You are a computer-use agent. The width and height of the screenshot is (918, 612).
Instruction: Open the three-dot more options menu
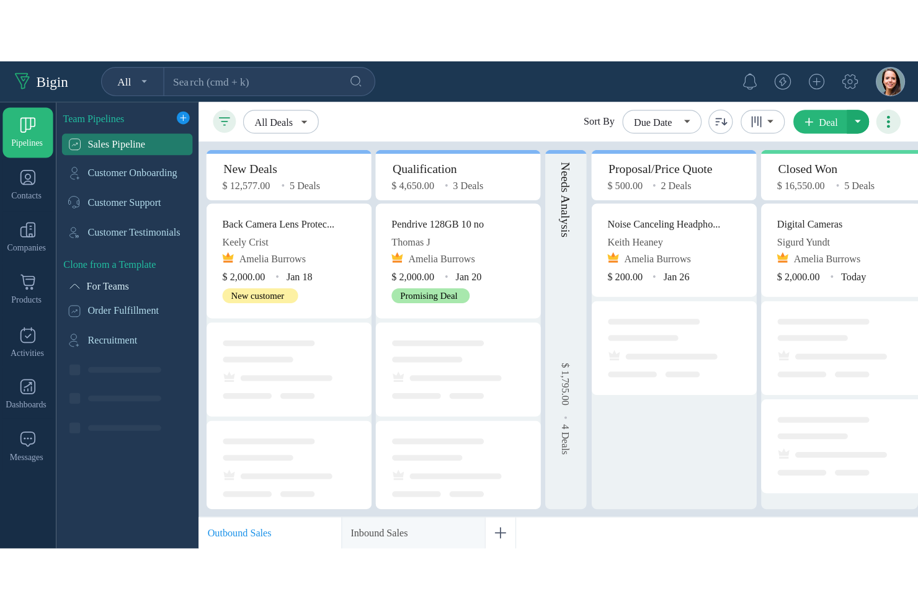click(x=888, y=122)
